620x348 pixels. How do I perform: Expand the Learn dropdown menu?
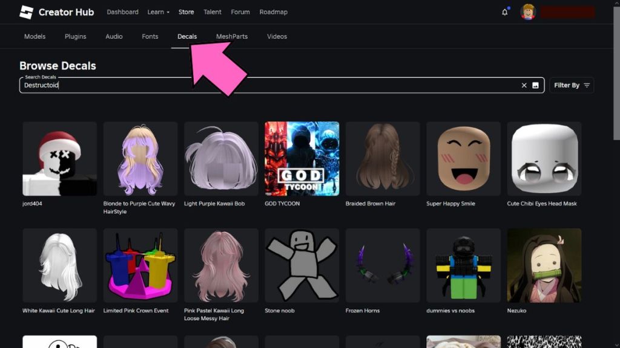tap(158, 11)
